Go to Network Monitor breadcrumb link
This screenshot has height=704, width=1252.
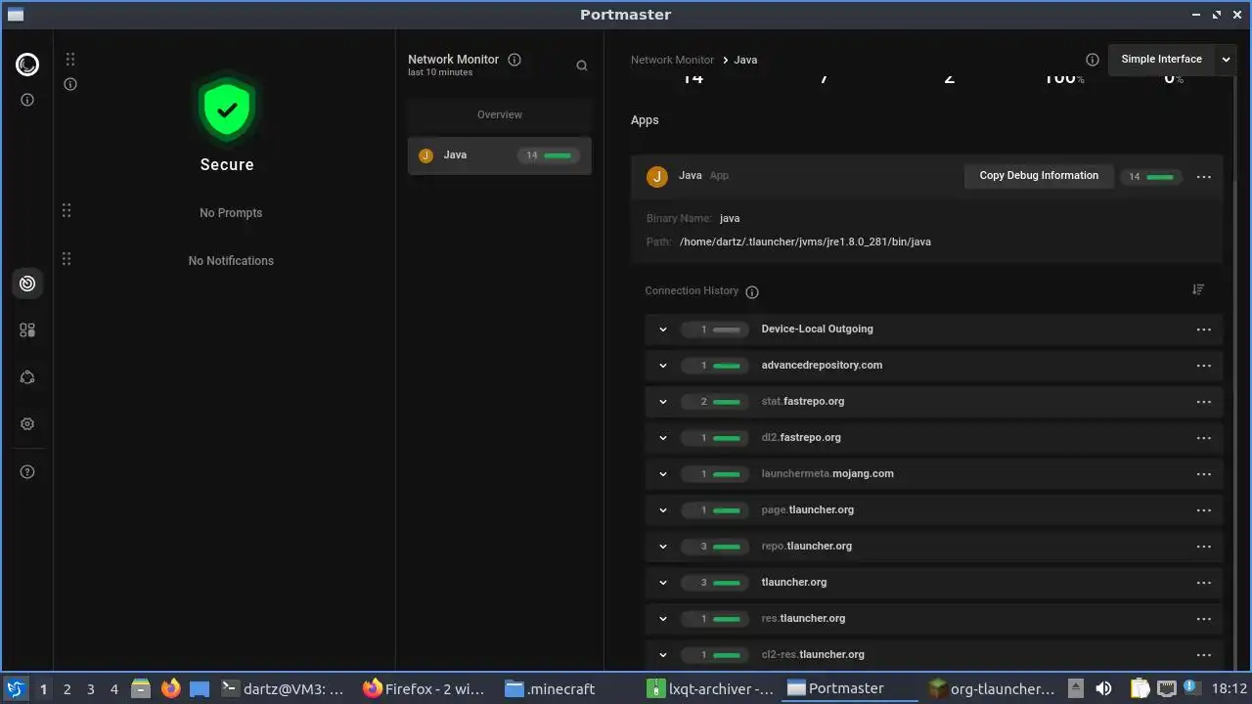pyautogui.click(x=672, y=60)
